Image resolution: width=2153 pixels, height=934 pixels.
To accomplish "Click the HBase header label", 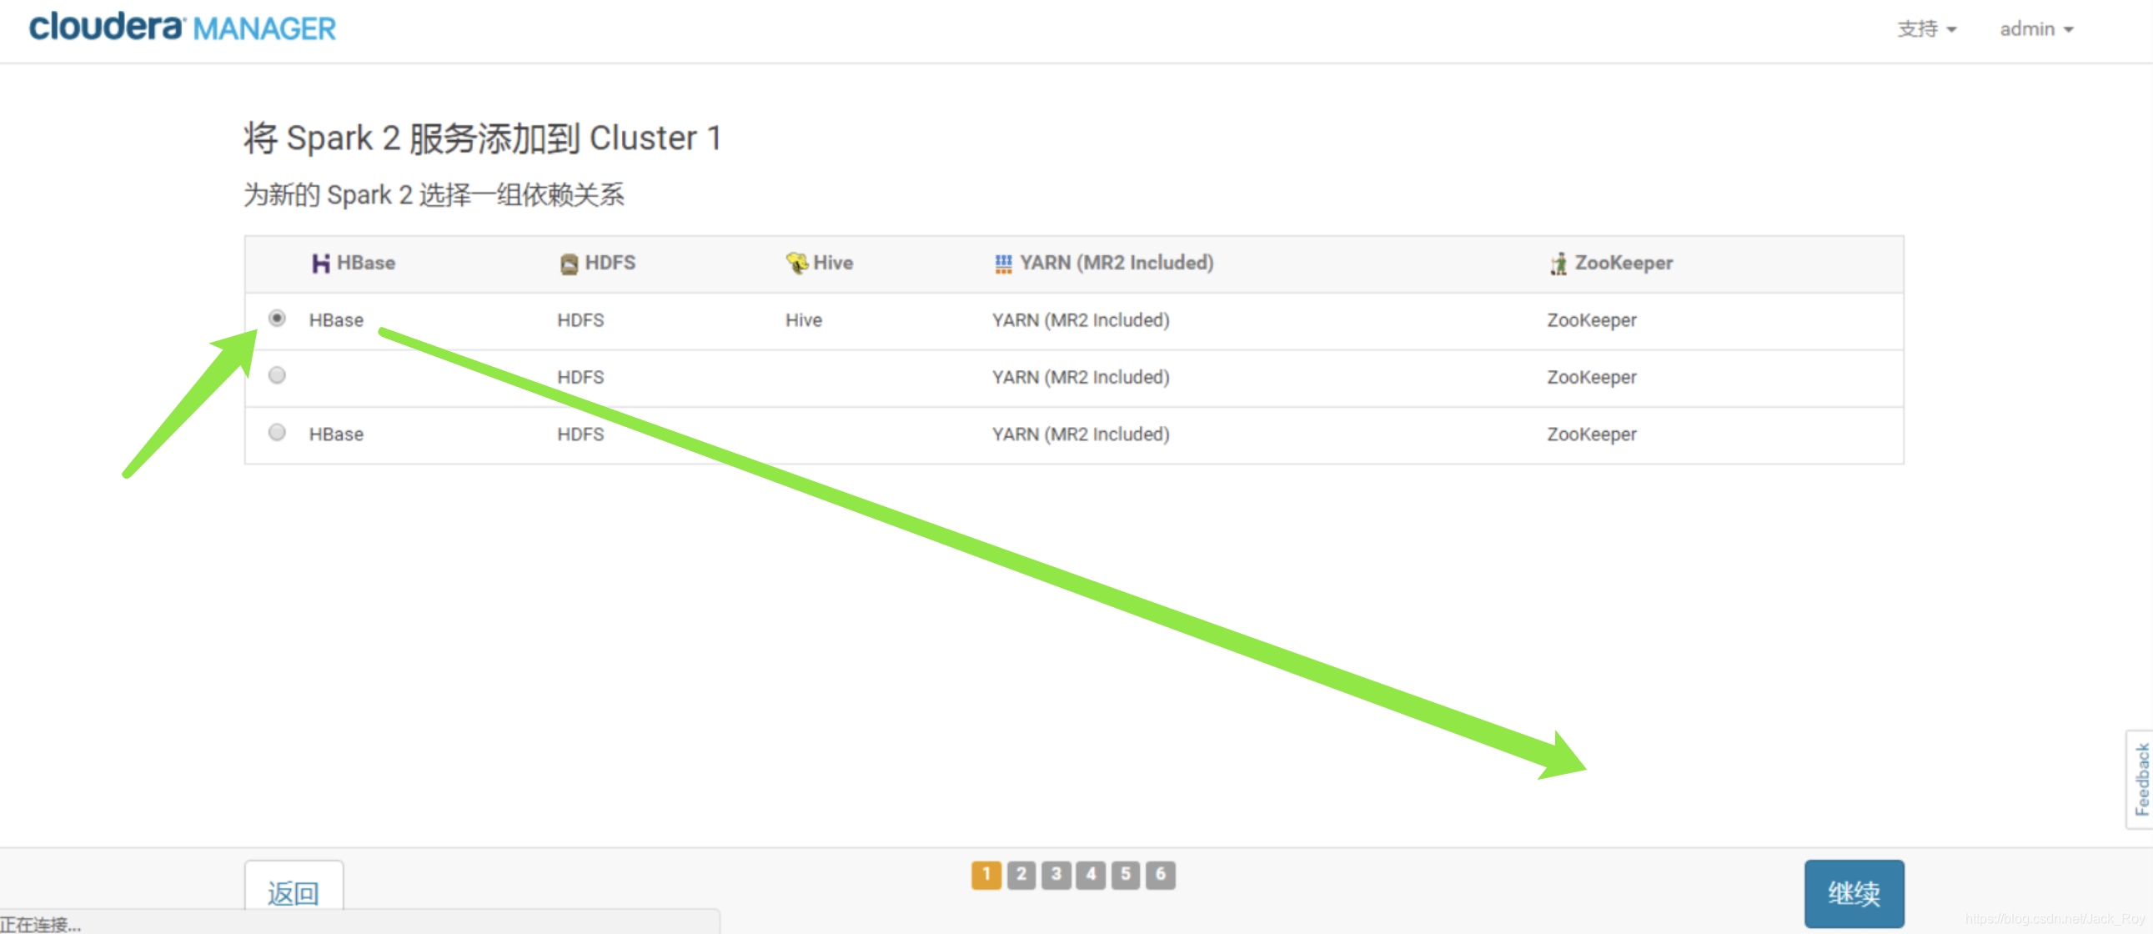I will 366,264.
